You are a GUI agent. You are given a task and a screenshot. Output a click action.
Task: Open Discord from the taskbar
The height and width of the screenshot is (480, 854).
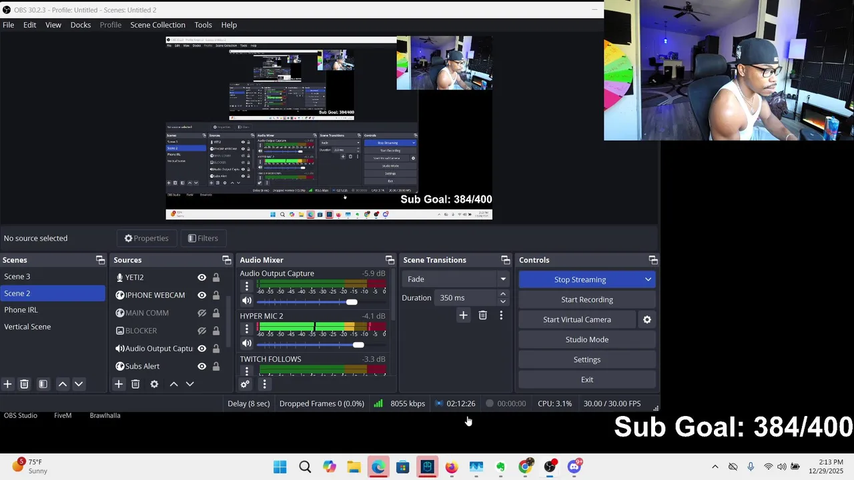tap(574, 467)
